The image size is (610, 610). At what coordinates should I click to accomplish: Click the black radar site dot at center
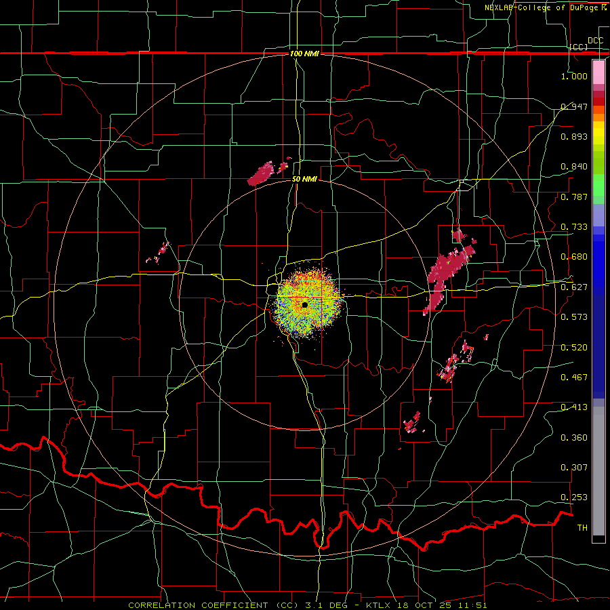click(x=304, y=304)
